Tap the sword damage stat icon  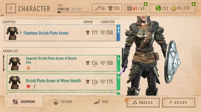click(x=97, y=8)
